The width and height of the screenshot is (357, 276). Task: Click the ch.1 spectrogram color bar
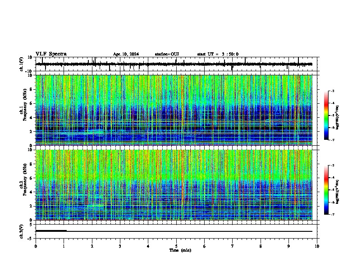coord(326,115)
